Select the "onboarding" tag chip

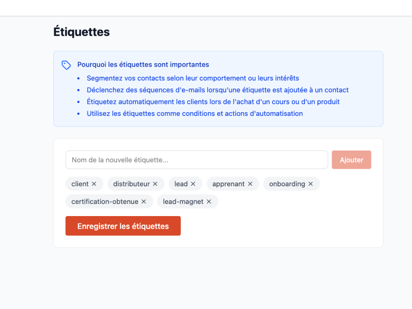click(288, 183)
